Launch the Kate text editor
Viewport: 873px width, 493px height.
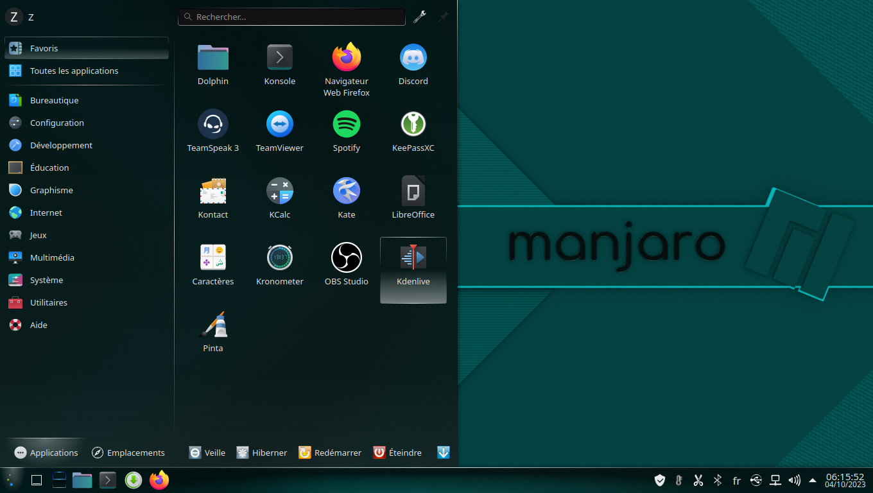(347, 199)
